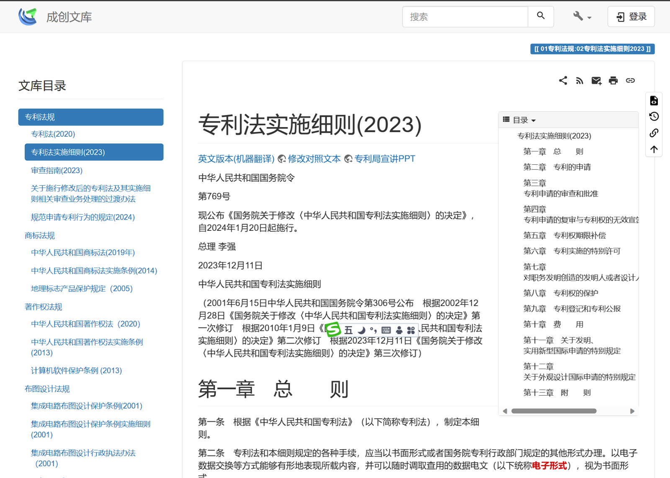670x478 pixels.
Task: Click the magnifier search button
Action: 541,16
